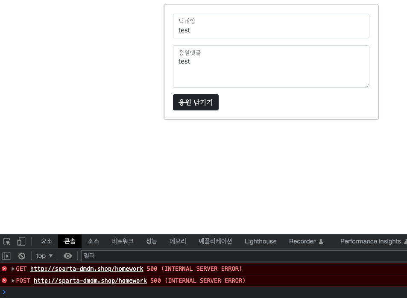Toggle the device toolbar icon
Viewport: 407px width, 298px height.
pyautogui.click(x=21, y=241)
